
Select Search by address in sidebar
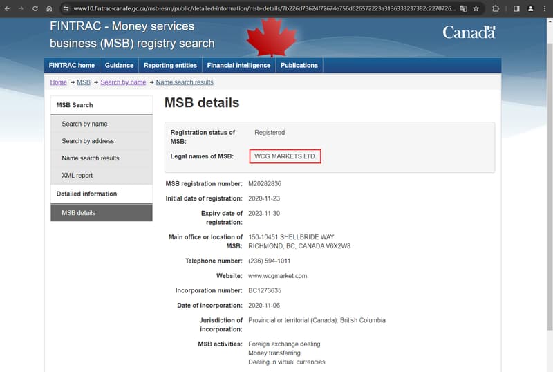click(88, 141)
